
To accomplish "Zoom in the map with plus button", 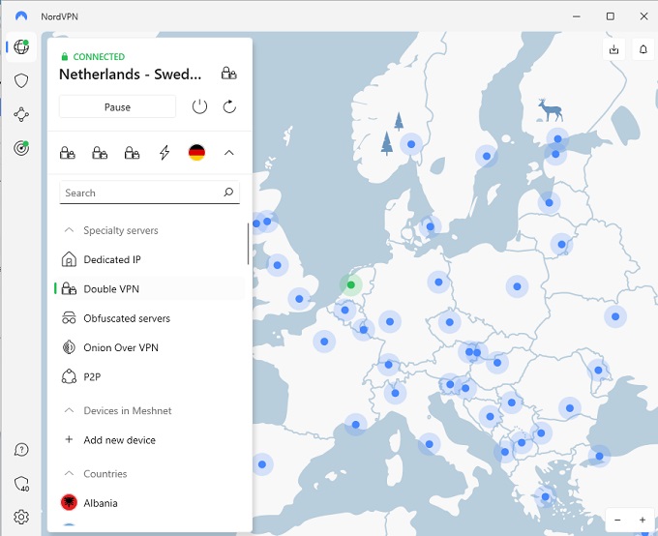I will (642, 520).
